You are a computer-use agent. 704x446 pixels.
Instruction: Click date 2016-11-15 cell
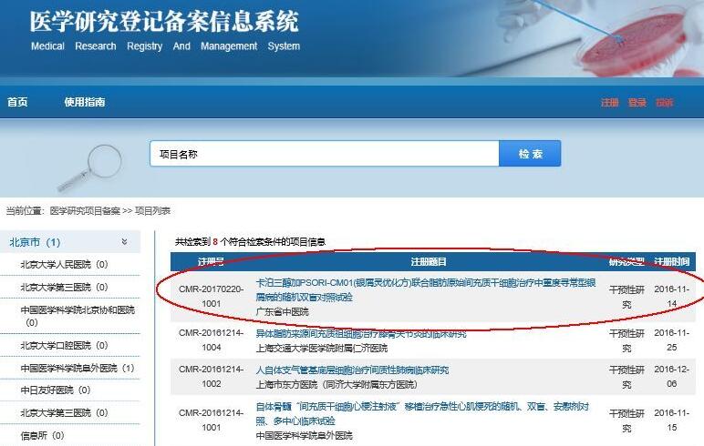click(672, 420)
